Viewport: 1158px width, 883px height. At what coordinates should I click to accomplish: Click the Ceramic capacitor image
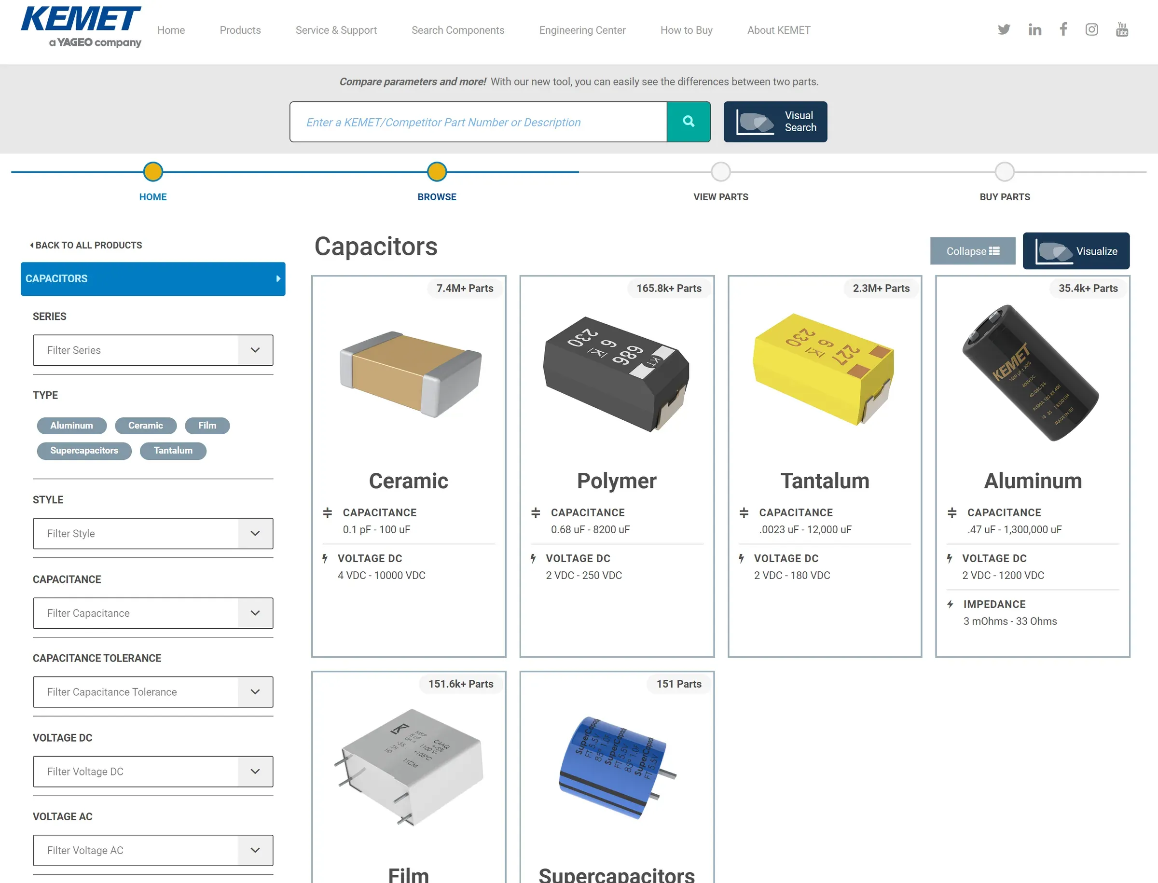pyautogui.click(x=410, y=374)
